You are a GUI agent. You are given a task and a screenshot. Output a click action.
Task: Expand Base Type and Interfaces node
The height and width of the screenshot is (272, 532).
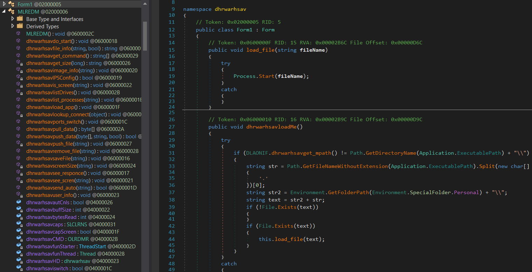point(13,19)
